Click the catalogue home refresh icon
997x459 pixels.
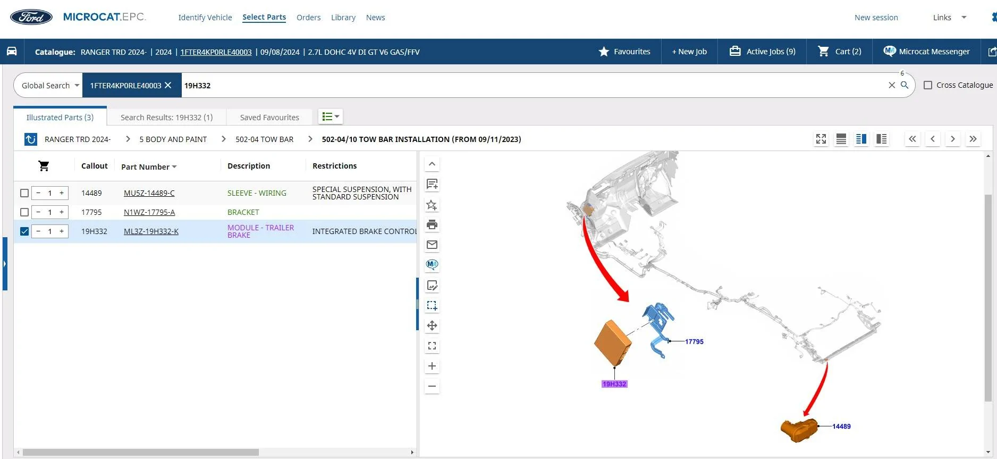click(x=31, y=139)
